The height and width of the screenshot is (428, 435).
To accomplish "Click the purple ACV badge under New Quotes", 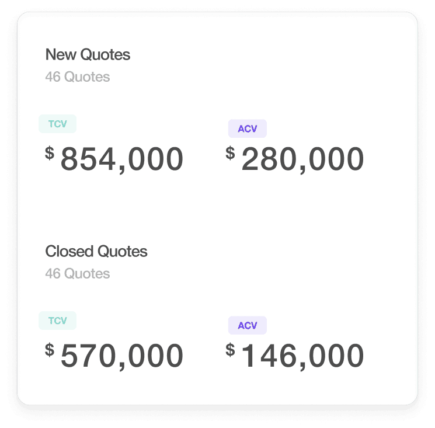I will [x=248, y=128].
